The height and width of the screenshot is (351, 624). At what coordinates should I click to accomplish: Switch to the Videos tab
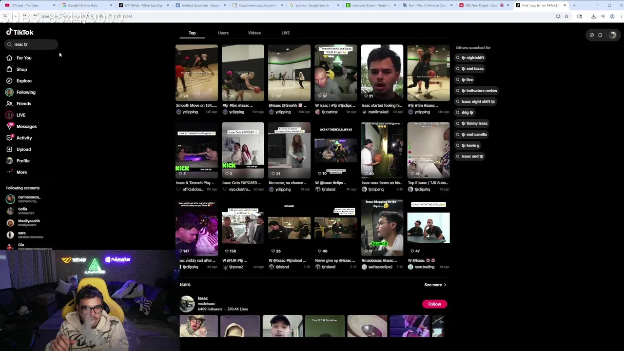(x=254, y=33)
